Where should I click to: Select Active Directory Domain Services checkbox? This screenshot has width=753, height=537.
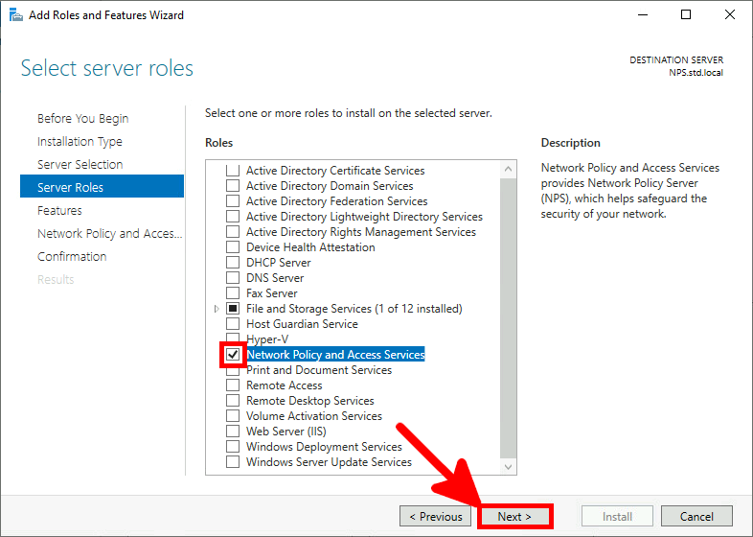[x=233, y=186]
